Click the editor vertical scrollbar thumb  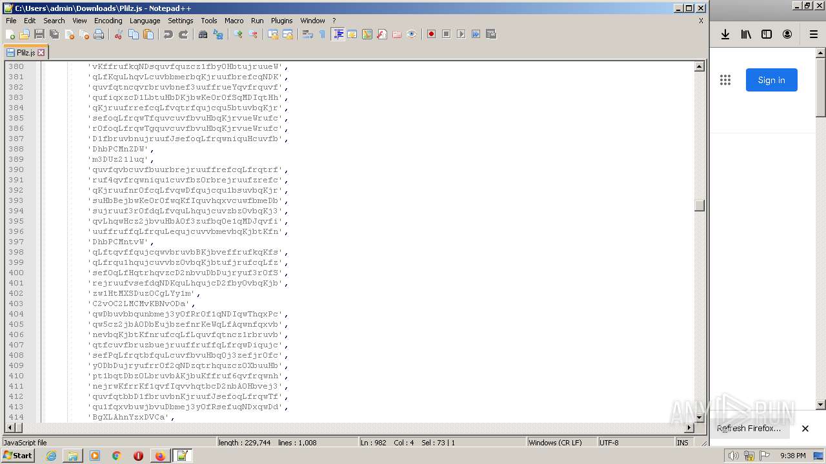coord(700,206)
